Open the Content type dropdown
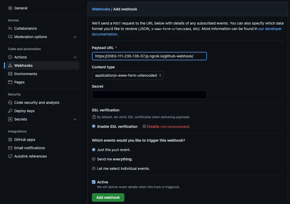Viewport: 290px width, 204px height. [128, 75]
